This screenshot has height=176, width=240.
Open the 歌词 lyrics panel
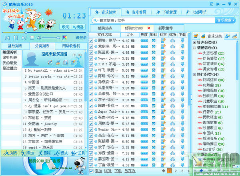[x=66, y=27]
